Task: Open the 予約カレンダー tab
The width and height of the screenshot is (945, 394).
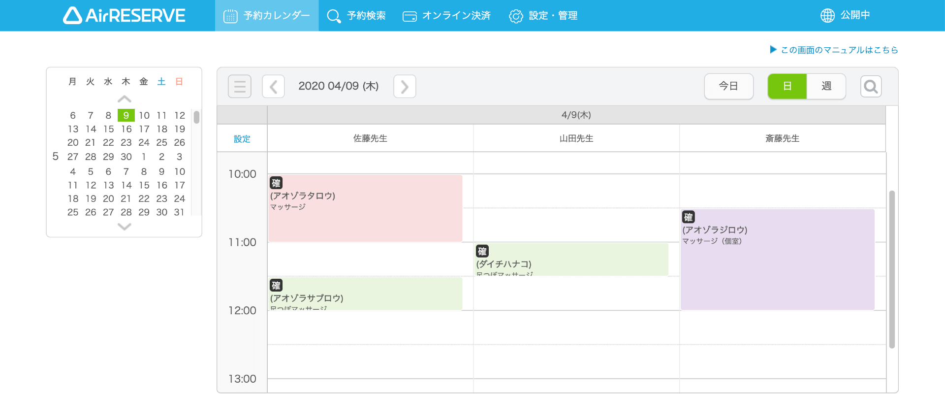Action: [267, 16]
